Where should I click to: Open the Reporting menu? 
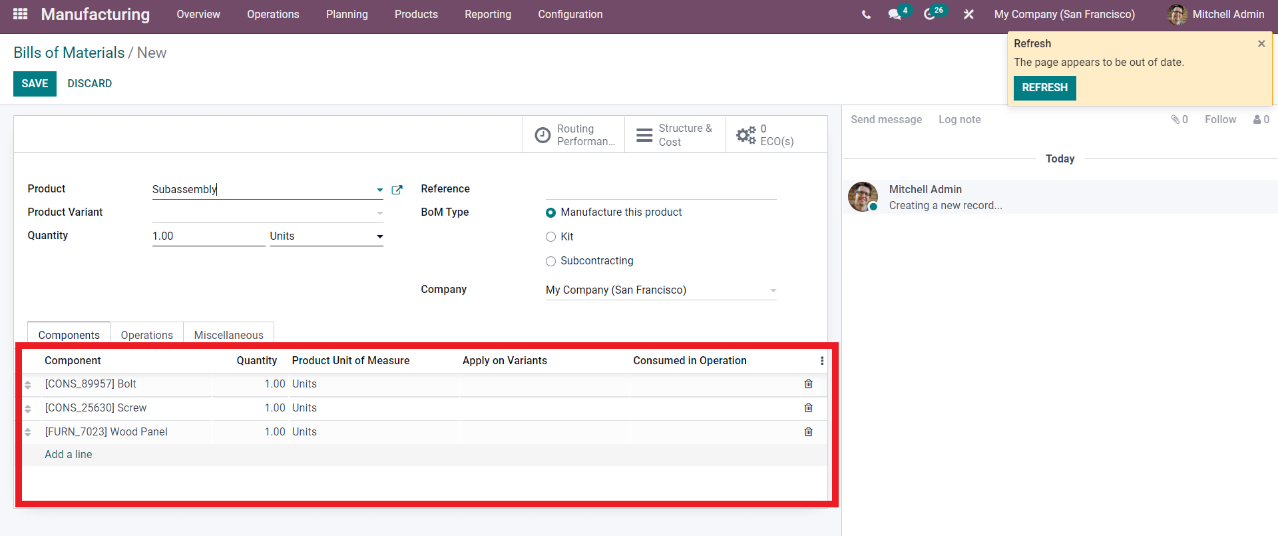click(x=488, y=14)
